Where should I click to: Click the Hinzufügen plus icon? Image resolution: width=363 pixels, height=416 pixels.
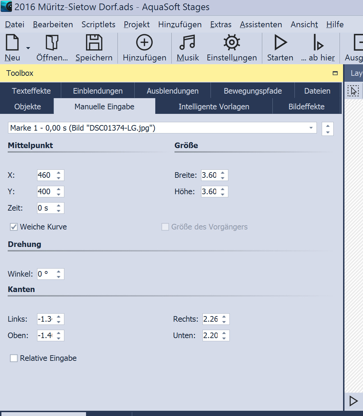point(144,43)
